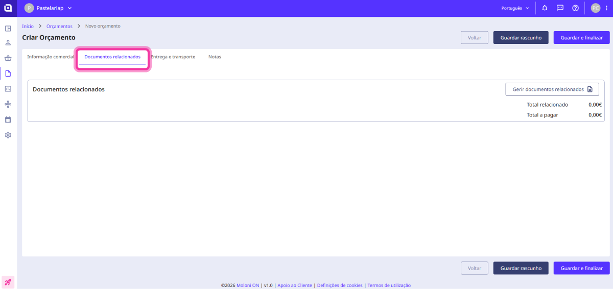Open the customers person icon
The height and width of the screenshot is (289, 613).
pos(8,43)
